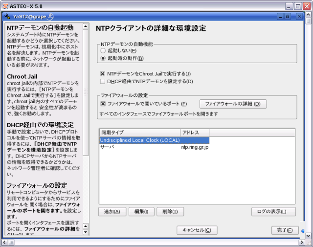Click the ntp.ring.gr.jp address cell

(x=195, y=147)
